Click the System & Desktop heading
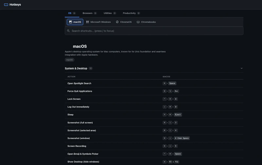 tap(76, 68)
